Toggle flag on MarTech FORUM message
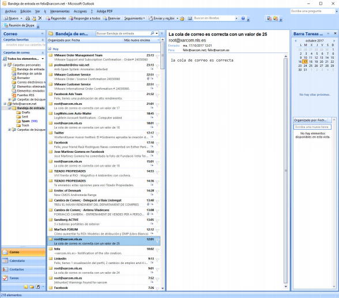The height and width of the screenshot is (298, 339). (157, 231)
